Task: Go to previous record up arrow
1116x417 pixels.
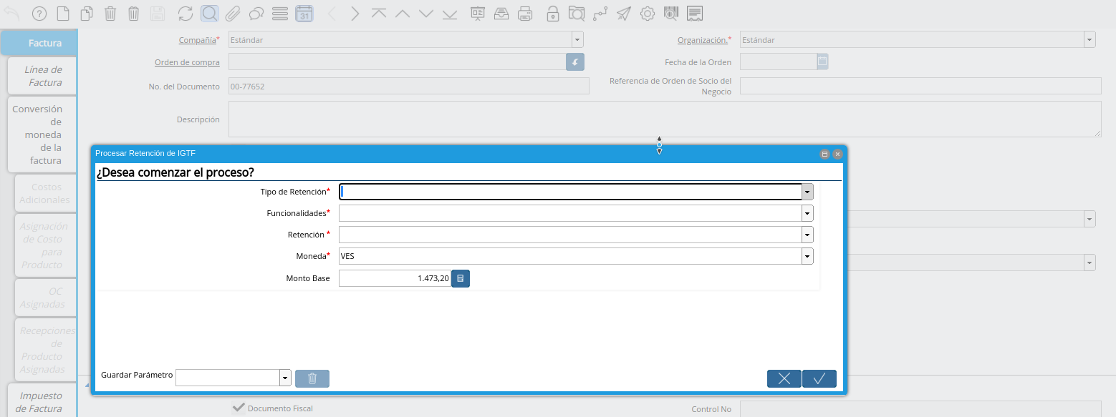Action: (x=403, y=13)
